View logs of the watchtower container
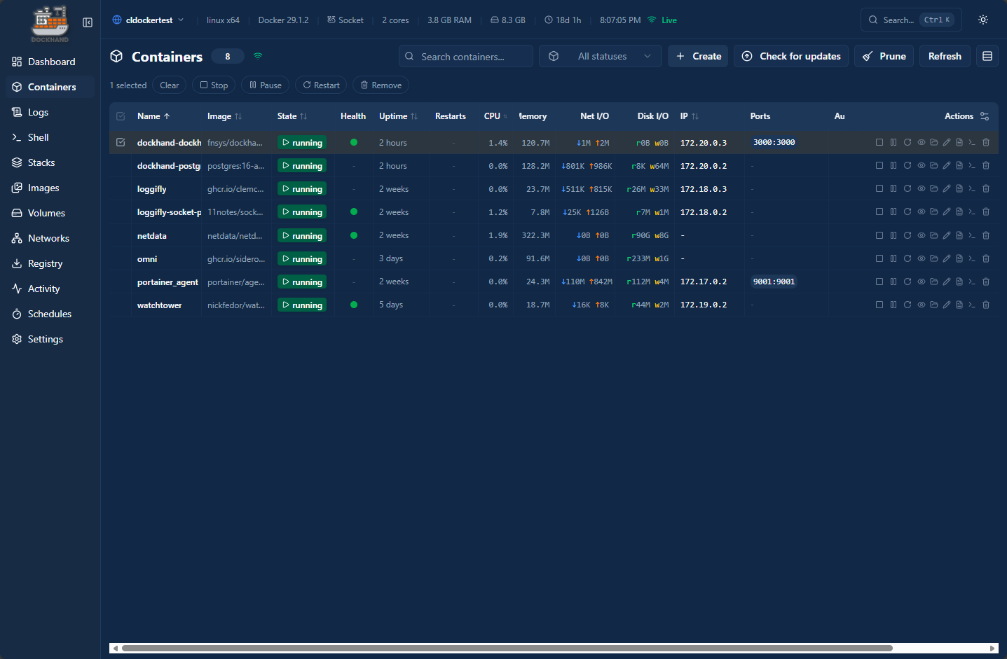1007x659 pixels. pos(959,305)
